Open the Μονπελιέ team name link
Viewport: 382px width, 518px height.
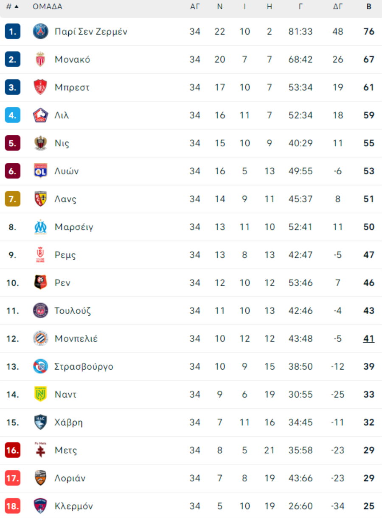click(76, 339)
